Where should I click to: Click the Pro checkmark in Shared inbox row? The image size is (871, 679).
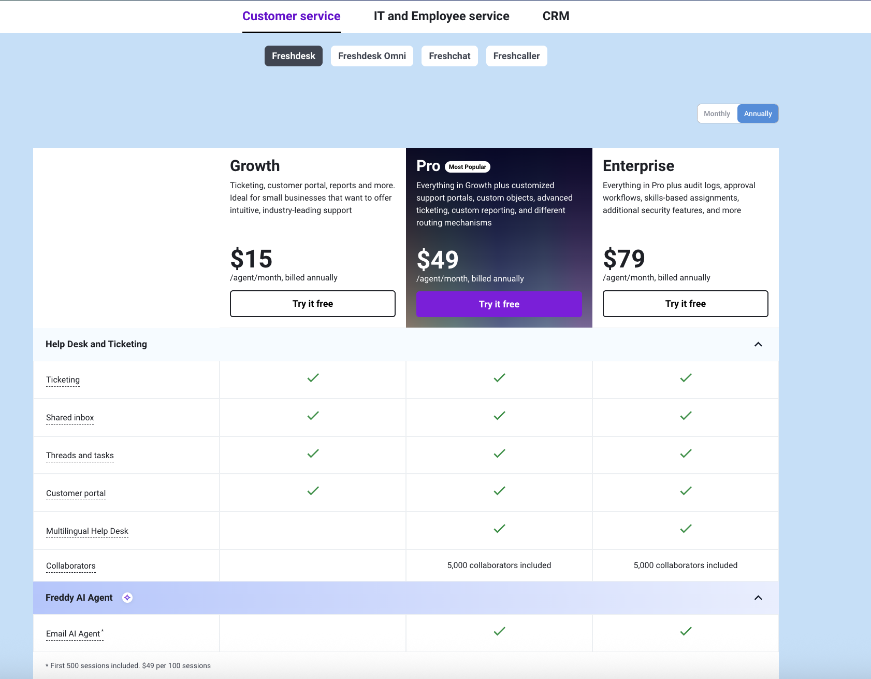(x=499, y=416)
